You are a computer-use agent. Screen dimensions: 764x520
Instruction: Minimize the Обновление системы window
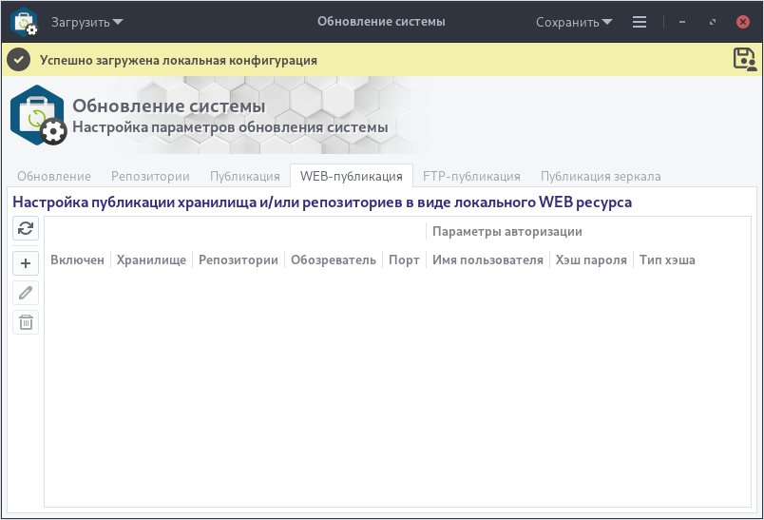tap(682, 22)
